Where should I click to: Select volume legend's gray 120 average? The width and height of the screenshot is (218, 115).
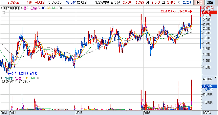tap(39, 78)
